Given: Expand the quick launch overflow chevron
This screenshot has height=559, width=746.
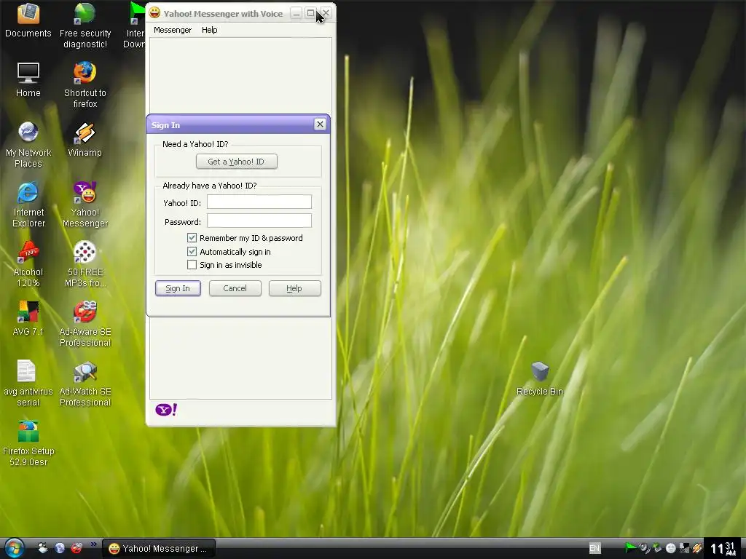Looking at the screenshot, I should click(94, 544).
